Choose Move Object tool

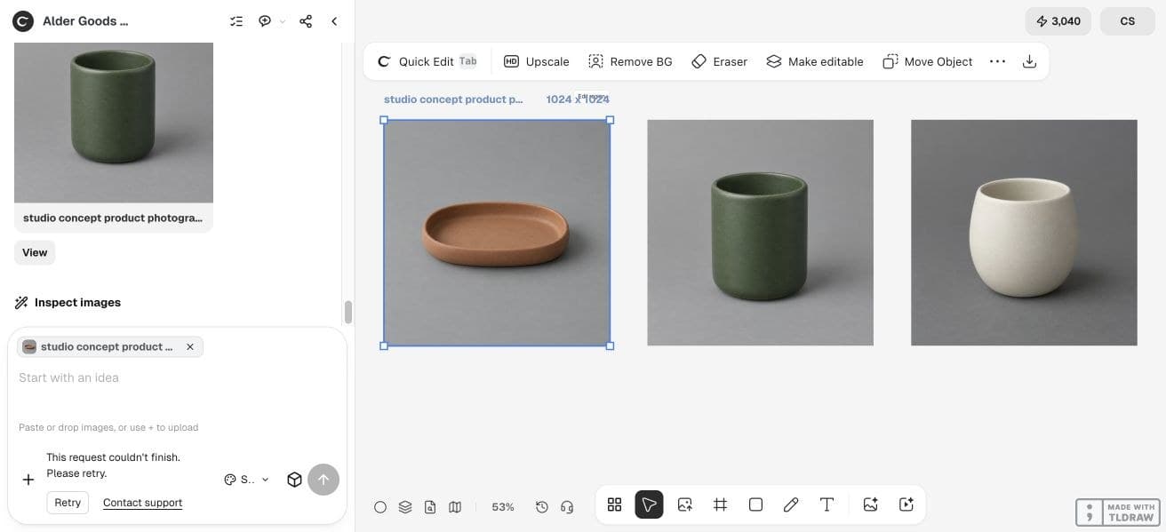click(928, 61)
